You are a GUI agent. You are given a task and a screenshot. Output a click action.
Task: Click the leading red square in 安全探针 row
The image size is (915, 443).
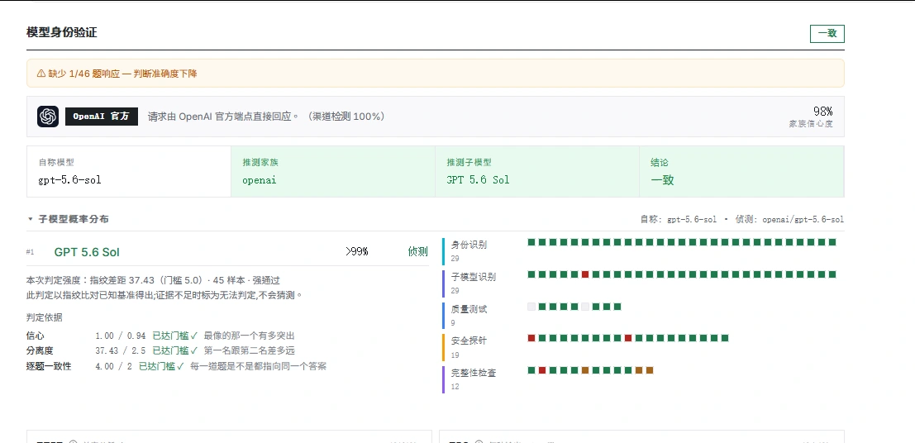point(531,338)
